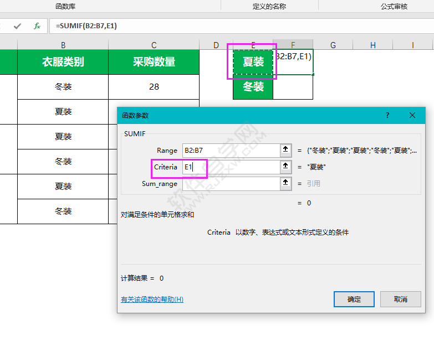Click the formula bar text =SUMIF(B2:B7,E1)

(x=86, y=26)
